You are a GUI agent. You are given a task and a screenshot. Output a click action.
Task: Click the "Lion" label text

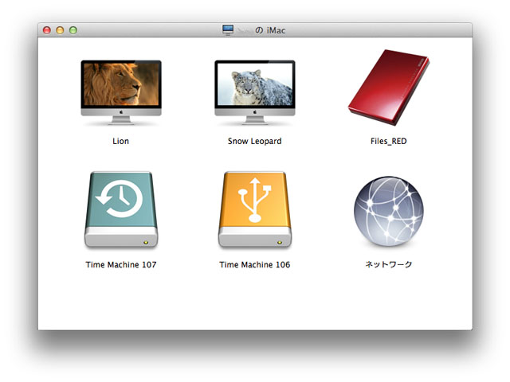120,142
